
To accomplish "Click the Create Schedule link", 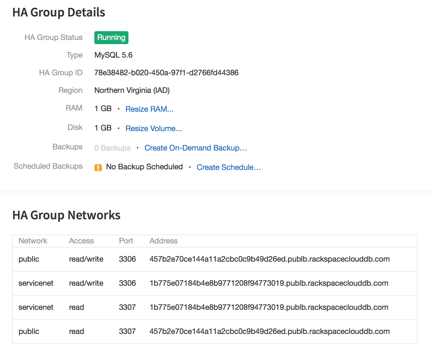I will 229,167.
